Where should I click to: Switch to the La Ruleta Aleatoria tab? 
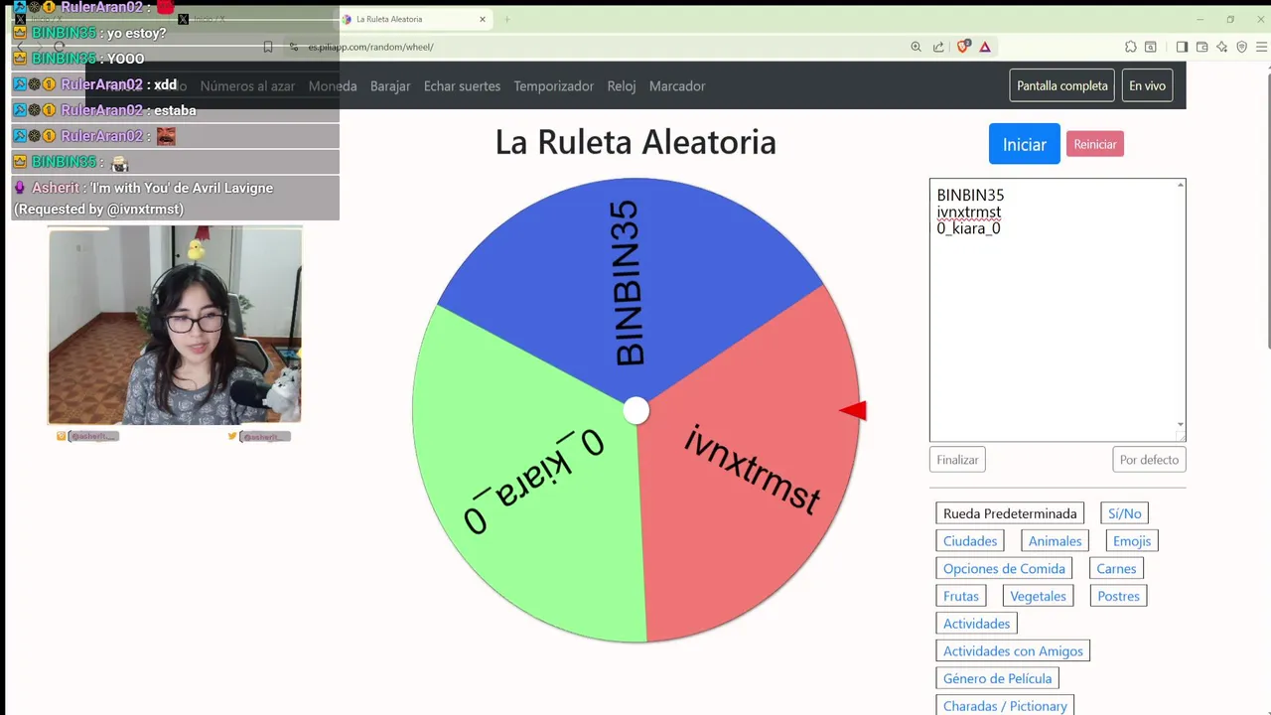[x=415, y=19]
